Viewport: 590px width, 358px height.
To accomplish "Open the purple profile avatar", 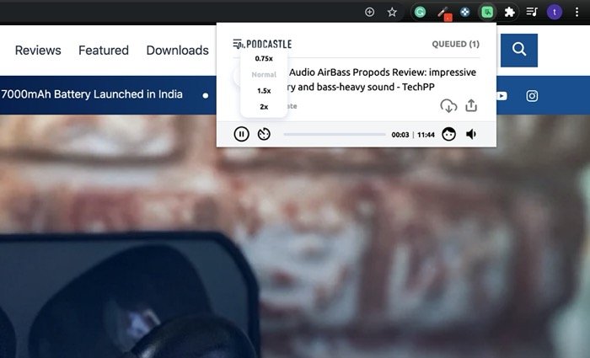I will coord(555,12).
